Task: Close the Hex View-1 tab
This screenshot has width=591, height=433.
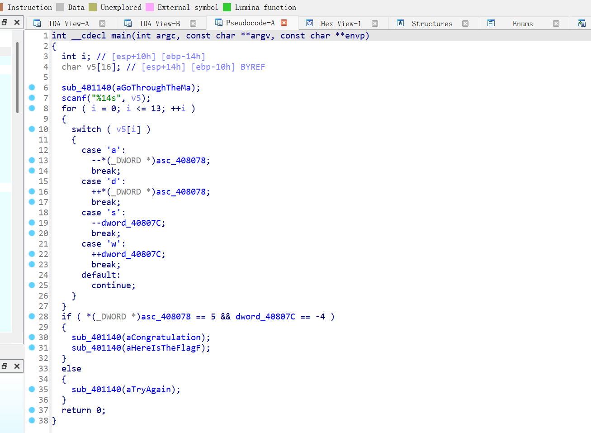Action: click(x=375, y=24)
